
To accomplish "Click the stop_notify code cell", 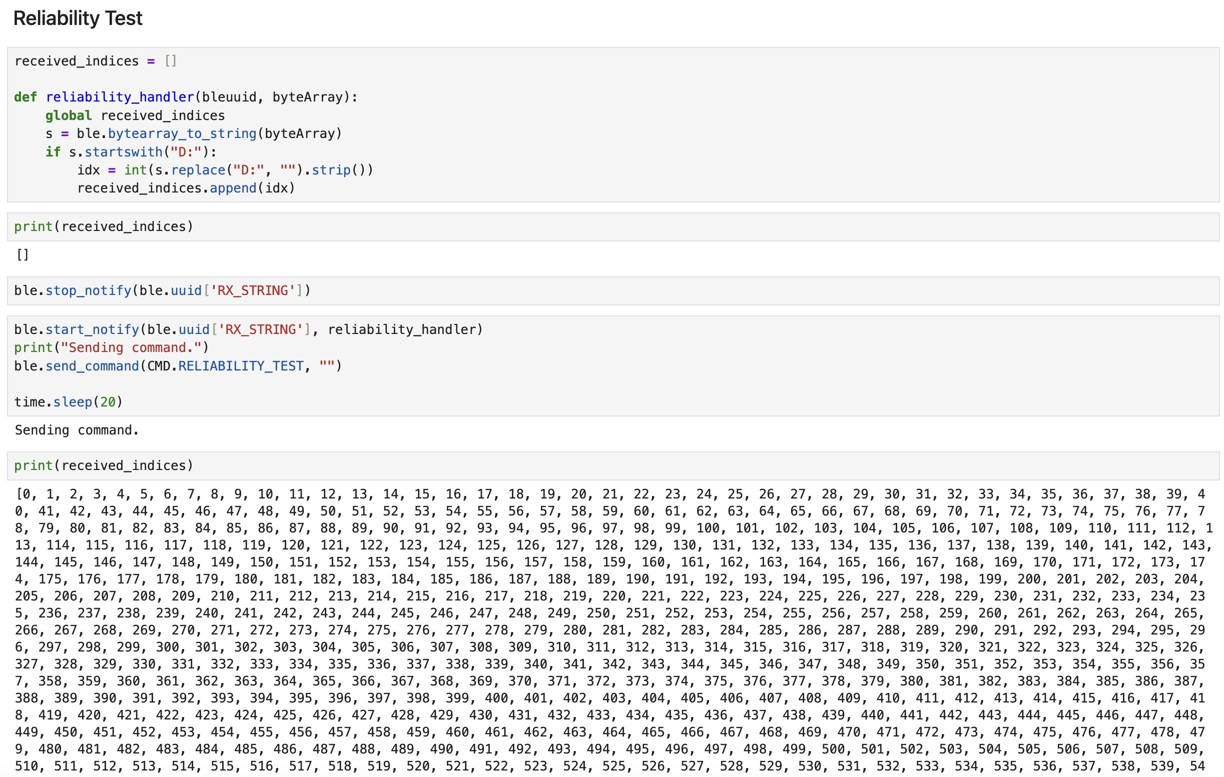I will coord(162,290).
